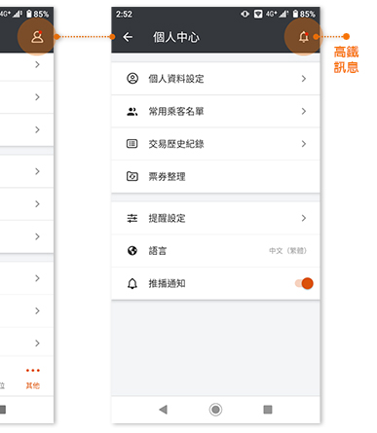Image resolution: width=377 pixels, height=433 pixels.
Task: Tap the 2:52 clock in status bar
Action: tap(124, 14)
